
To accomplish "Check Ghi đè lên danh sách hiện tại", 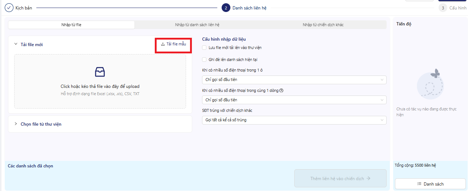I will pyautogui.click(x=204, y=60).
